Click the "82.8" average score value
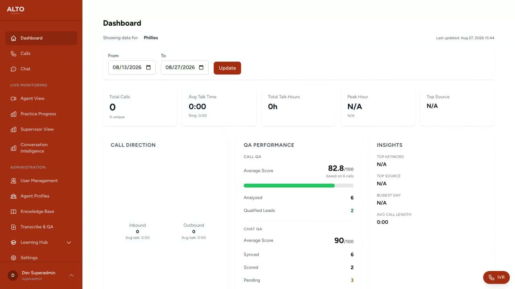The height and width of the screenshot is (289, 515). [x=336, y=168]
